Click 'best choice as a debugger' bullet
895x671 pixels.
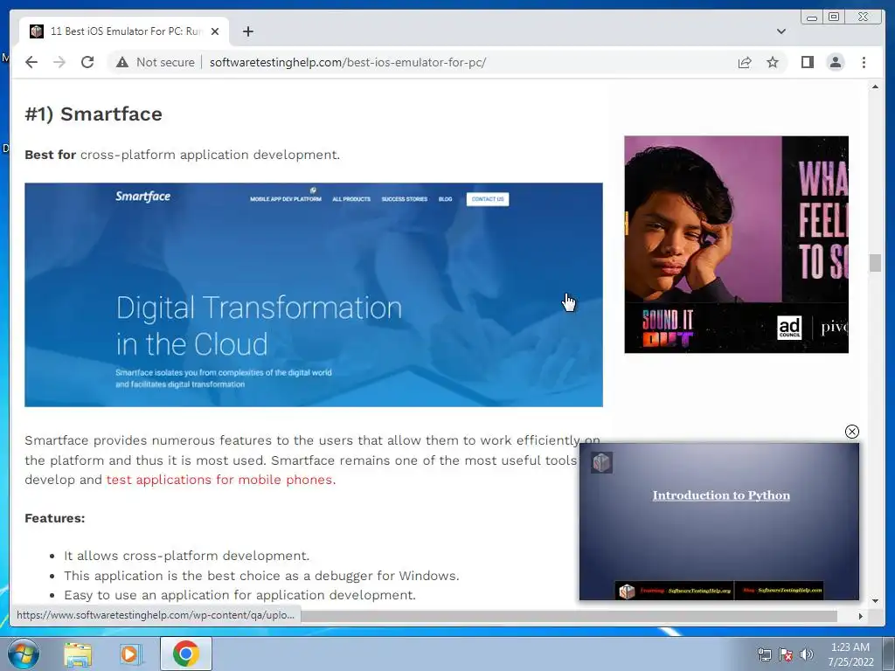click(x=261, y=576)
